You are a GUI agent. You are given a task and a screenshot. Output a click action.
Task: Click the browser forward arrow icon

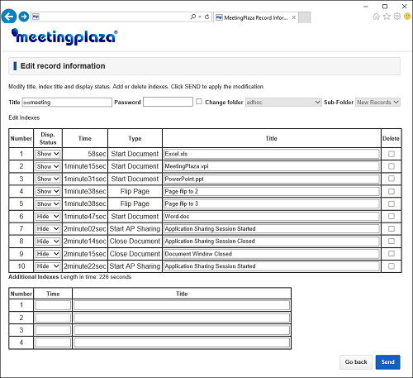tap(24, 17)
